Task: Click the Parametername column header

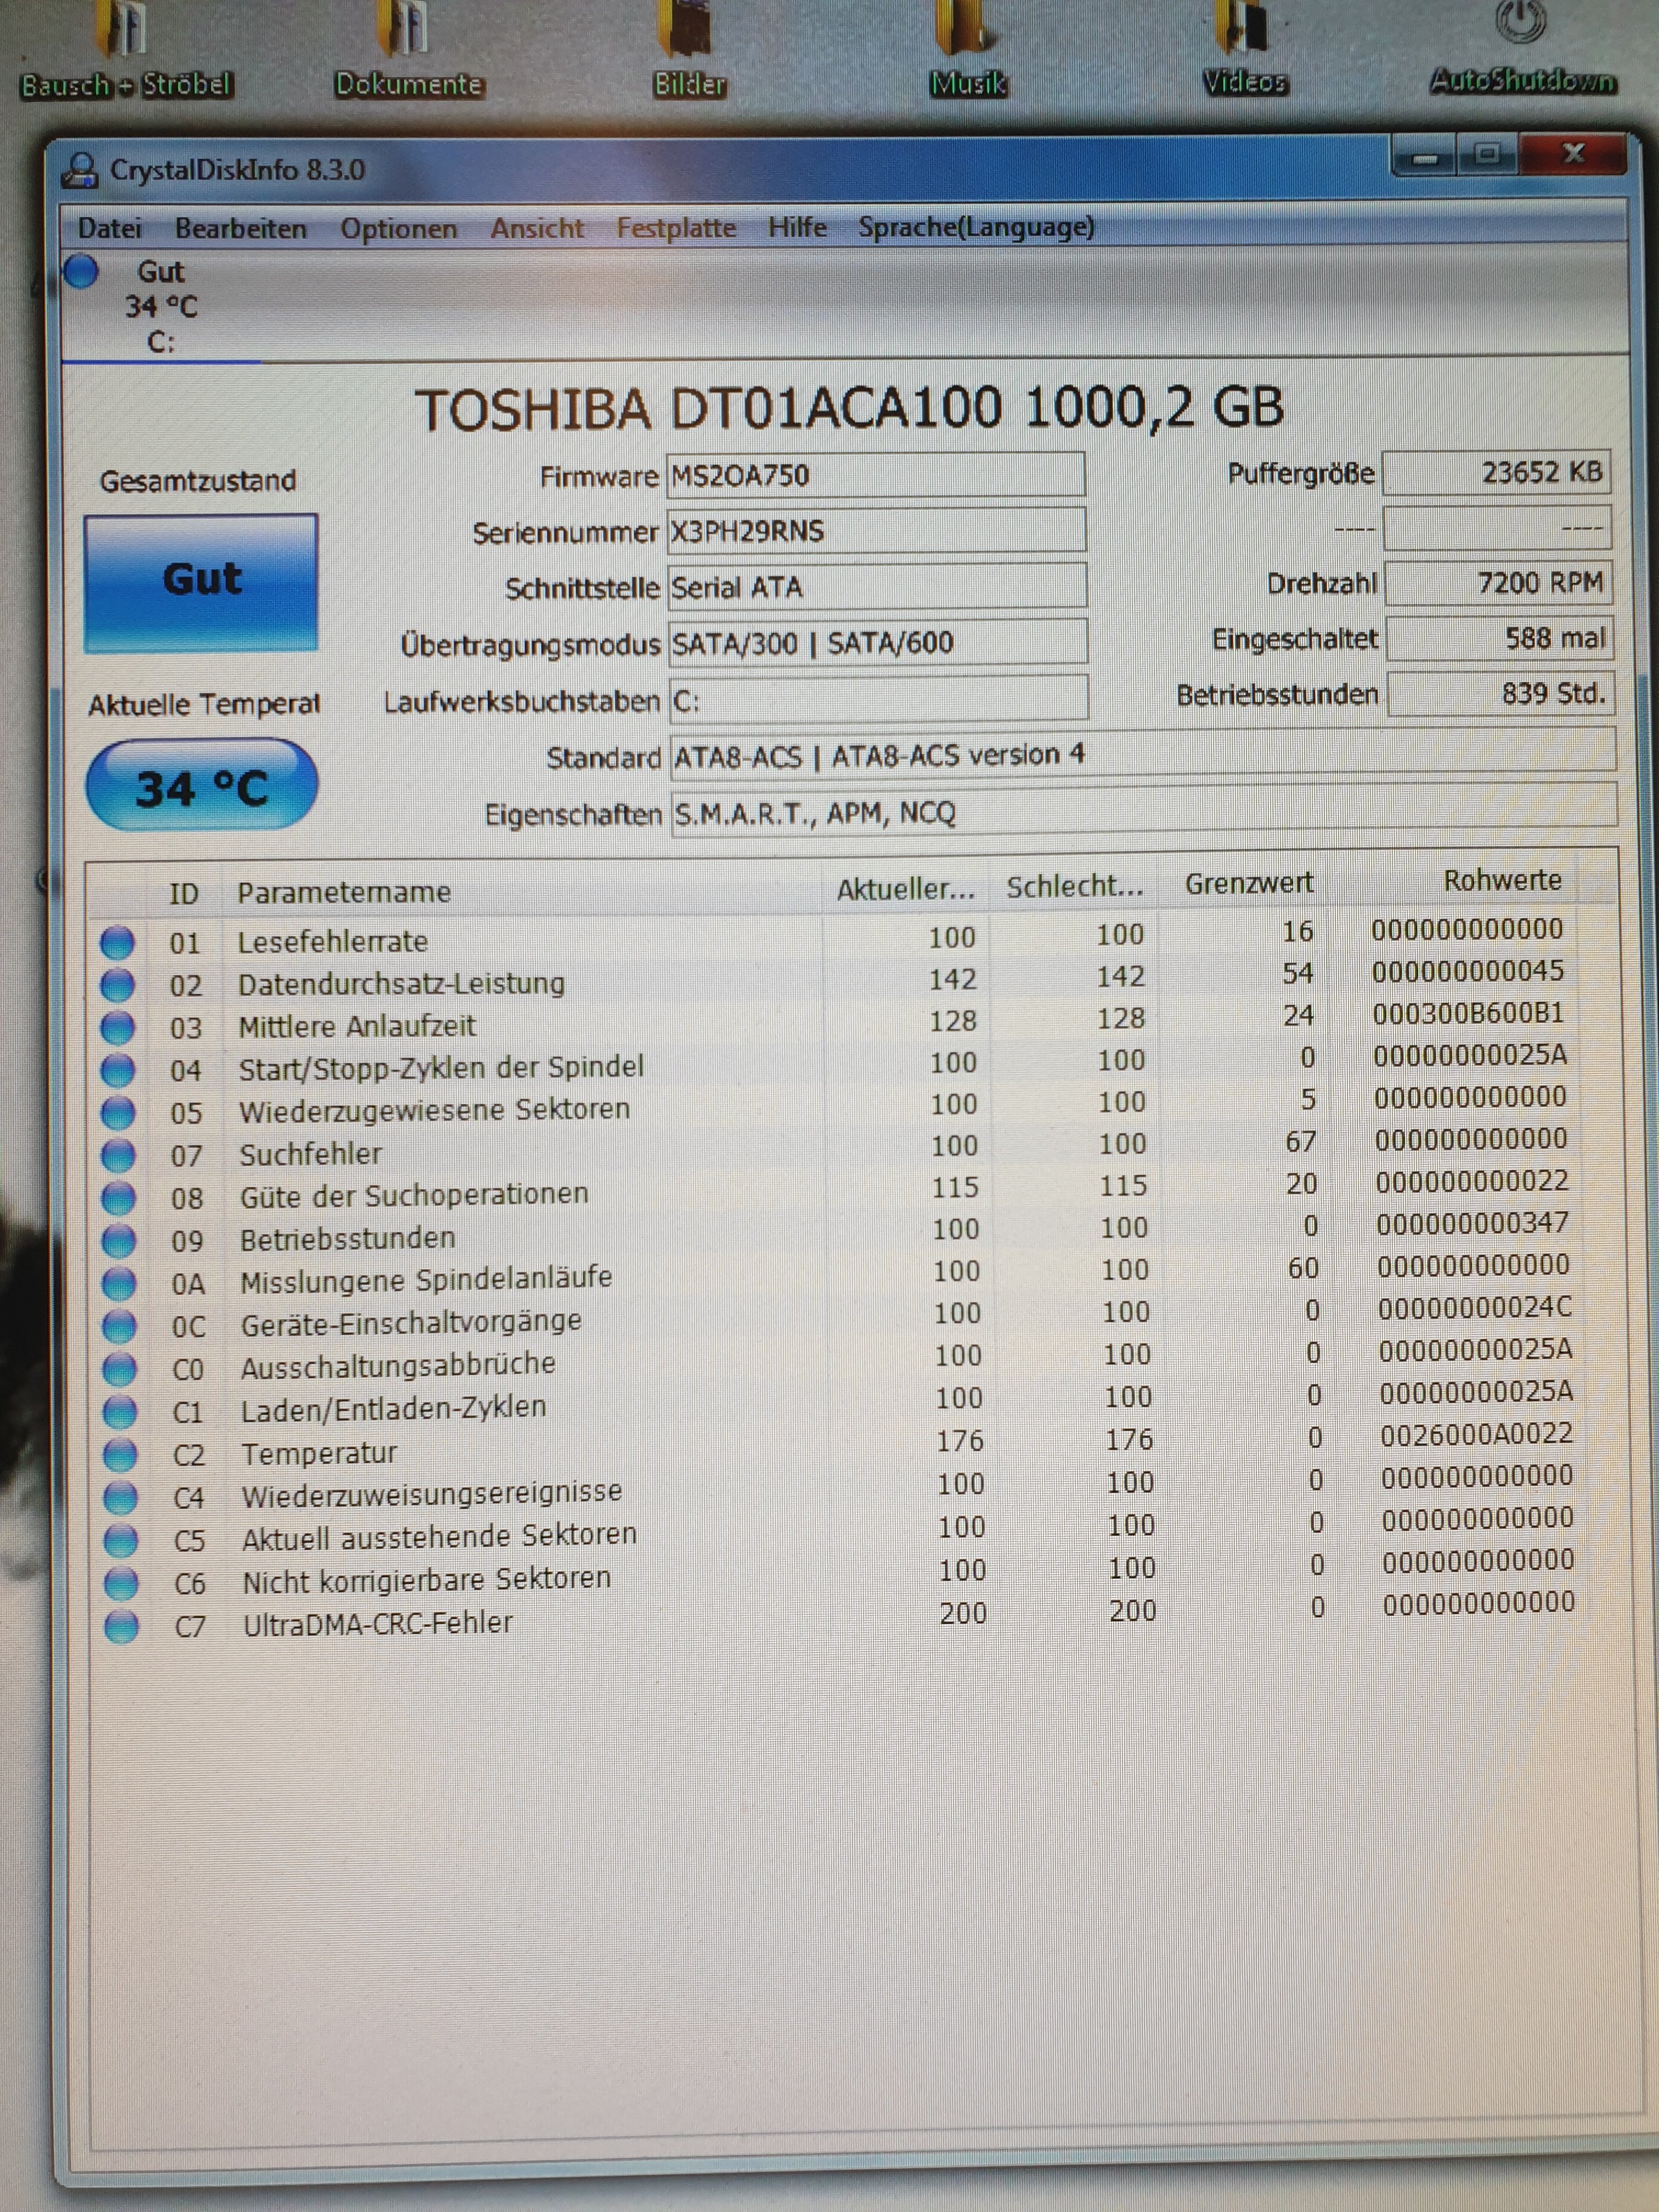Action: [344, 892]
